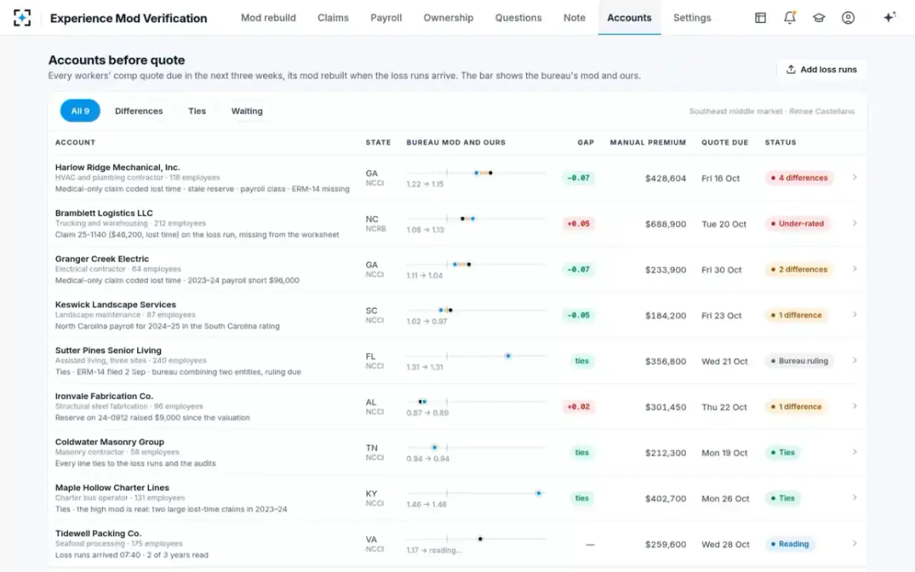
Task: Switch to the Mod rebuild tab
Action: coord(268,18)
